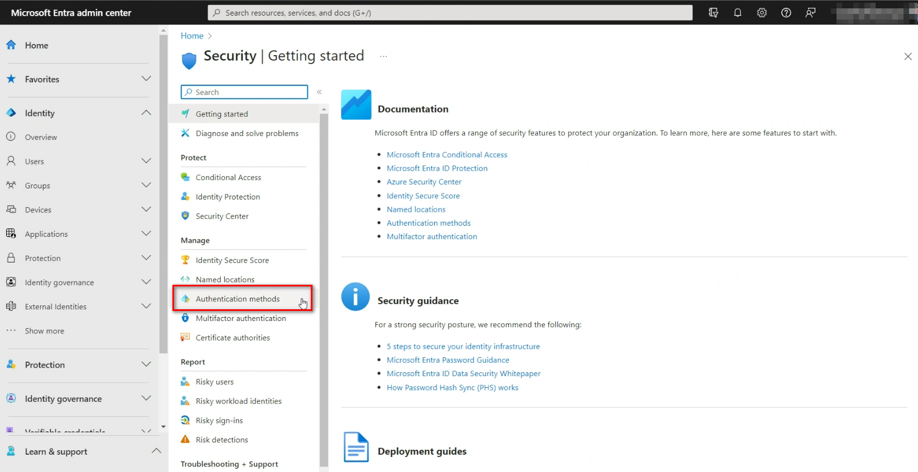The width and height of the screenshot is (918, 472).
Task: Open Microsoft Entra Password Guidance link
Action: (448, 360)
